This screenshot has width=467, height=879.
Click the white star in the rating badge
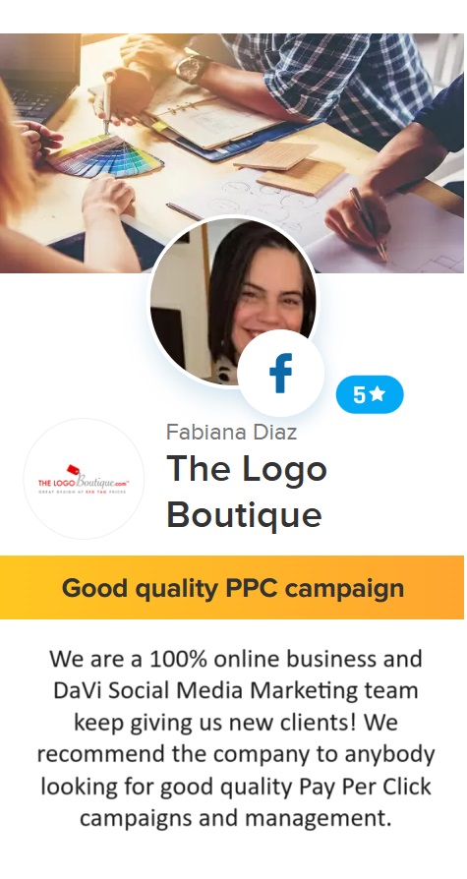(378, 394)
